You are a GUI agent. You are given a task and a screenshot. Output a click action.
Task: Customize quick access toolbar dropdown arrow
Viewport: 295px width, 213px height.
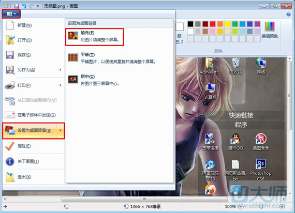click(x=38, y=6)
